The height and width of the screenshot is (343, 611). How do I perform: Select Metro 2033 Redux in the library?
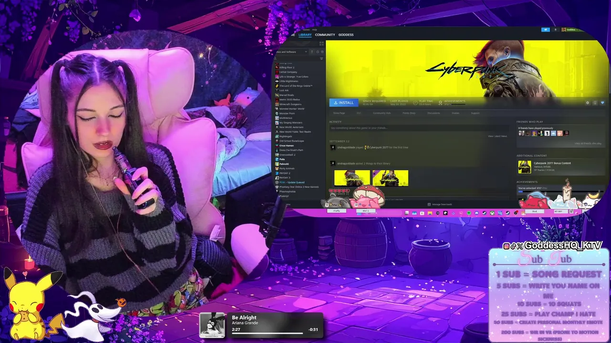(x=289, y=100)
